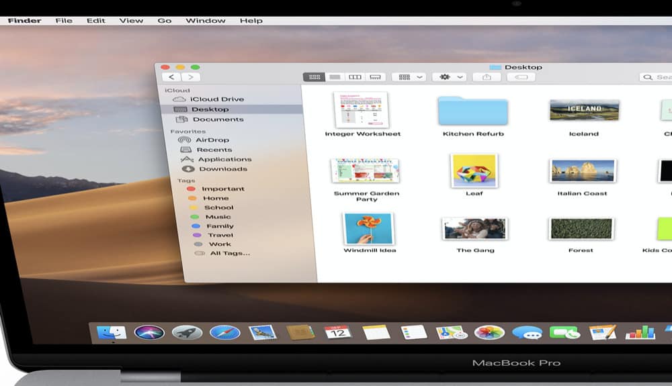Open Applications in the sidebar

[x=216, y=159]
